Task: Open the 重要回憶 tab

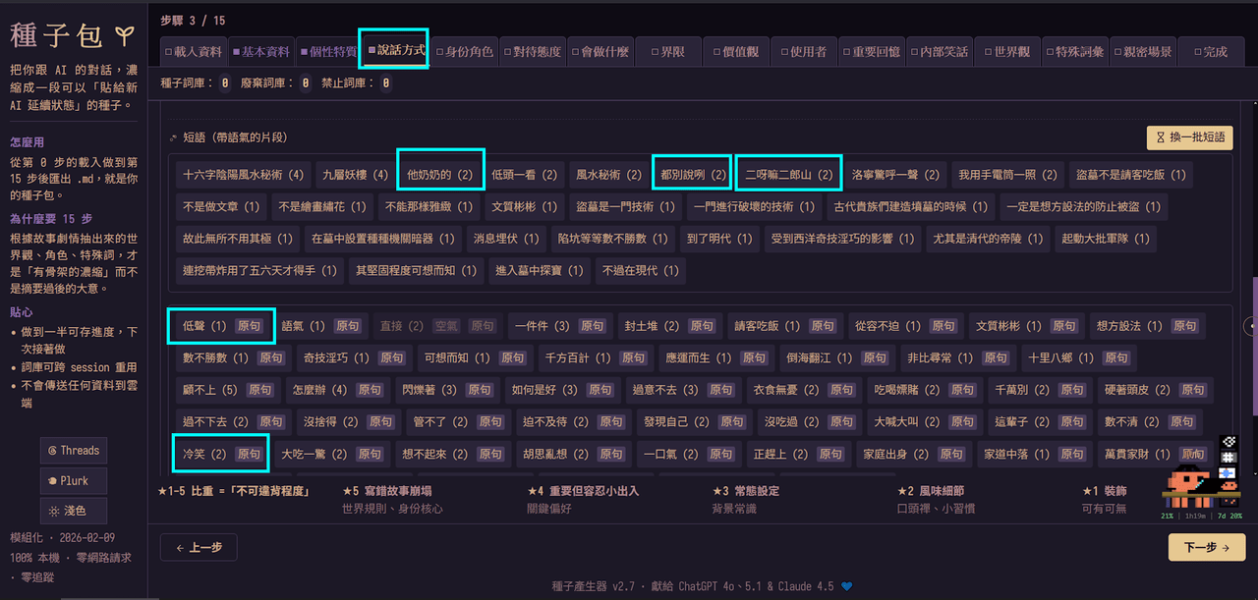Action: (x=872, y=52)
